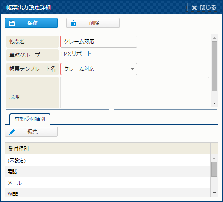Click the 保存 button

click(x=31, y=23)
